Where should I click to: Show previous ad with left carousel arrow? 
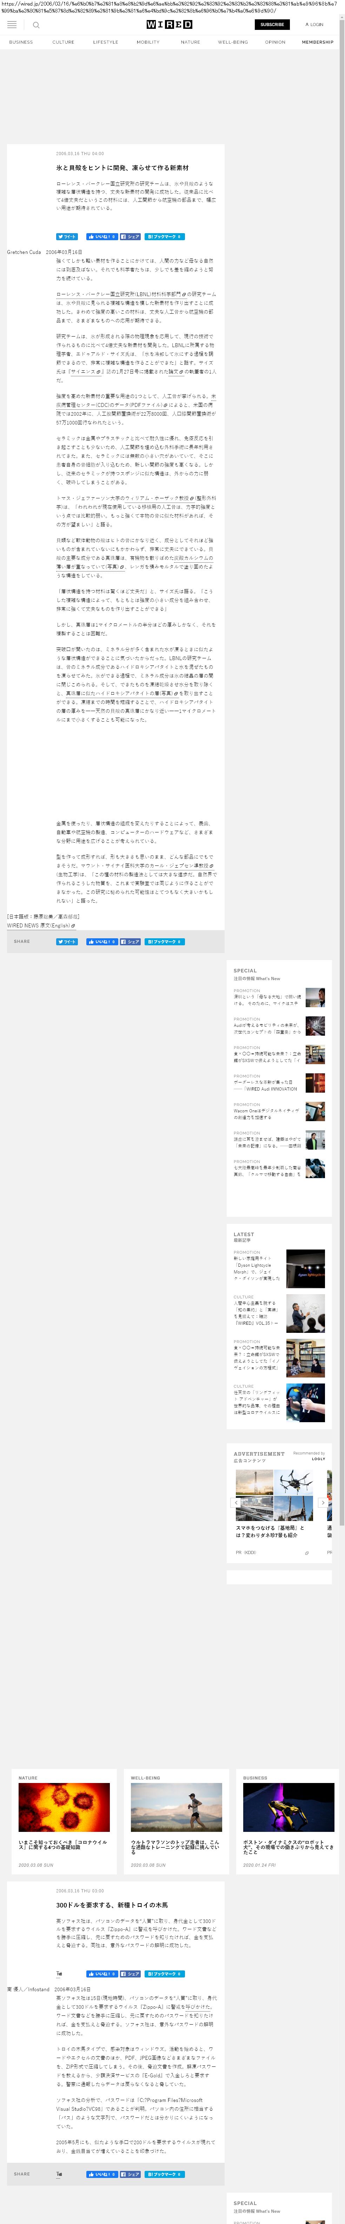236,1503
